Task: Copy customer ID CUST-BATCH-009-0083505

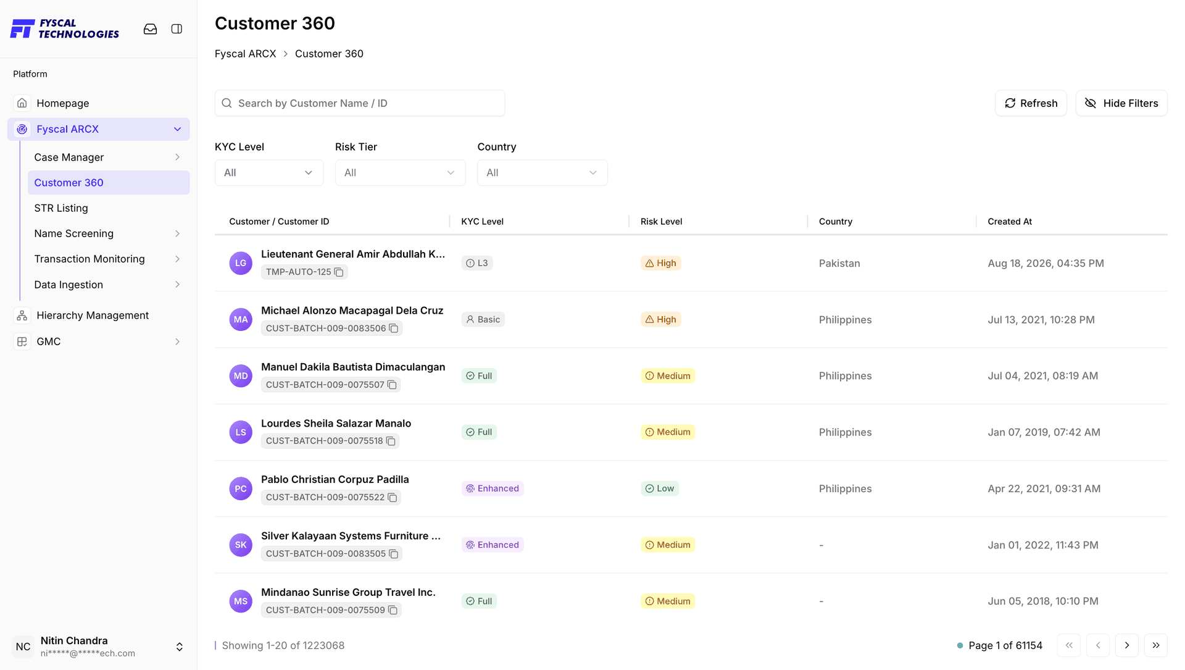Action: click(x=394, y=554)
